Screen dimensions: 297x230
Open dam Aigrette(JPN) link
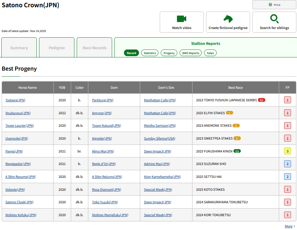pyautogui.click(x=102, y=139)
